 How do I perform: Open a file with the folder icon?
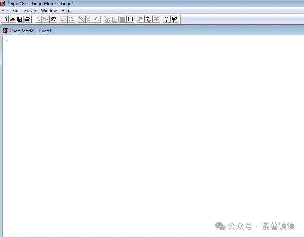(12, 19)
